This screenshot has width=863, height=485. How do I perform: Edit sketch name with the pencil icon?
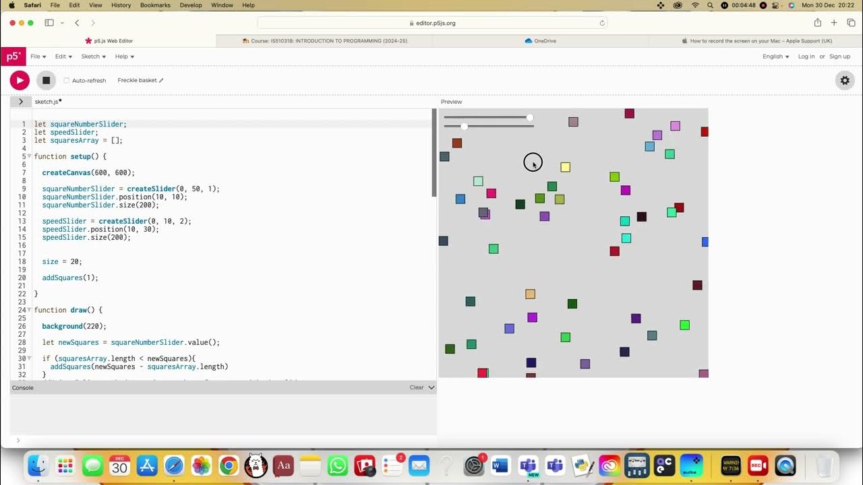pyautogui.click(x=161, y=80)
